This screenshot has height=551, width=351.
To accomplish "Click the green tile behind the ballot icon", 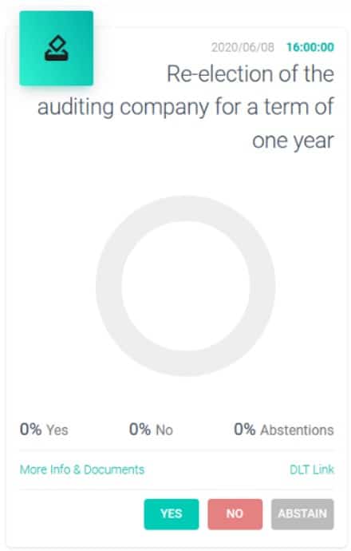I will point(57,48).
